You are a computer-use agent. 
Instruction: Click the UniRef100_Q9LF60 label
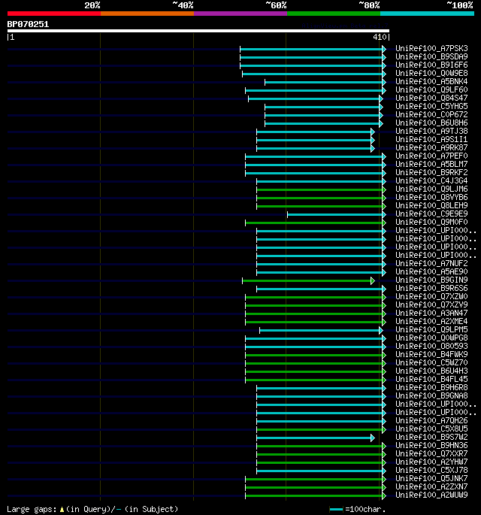tap(431, 90)
